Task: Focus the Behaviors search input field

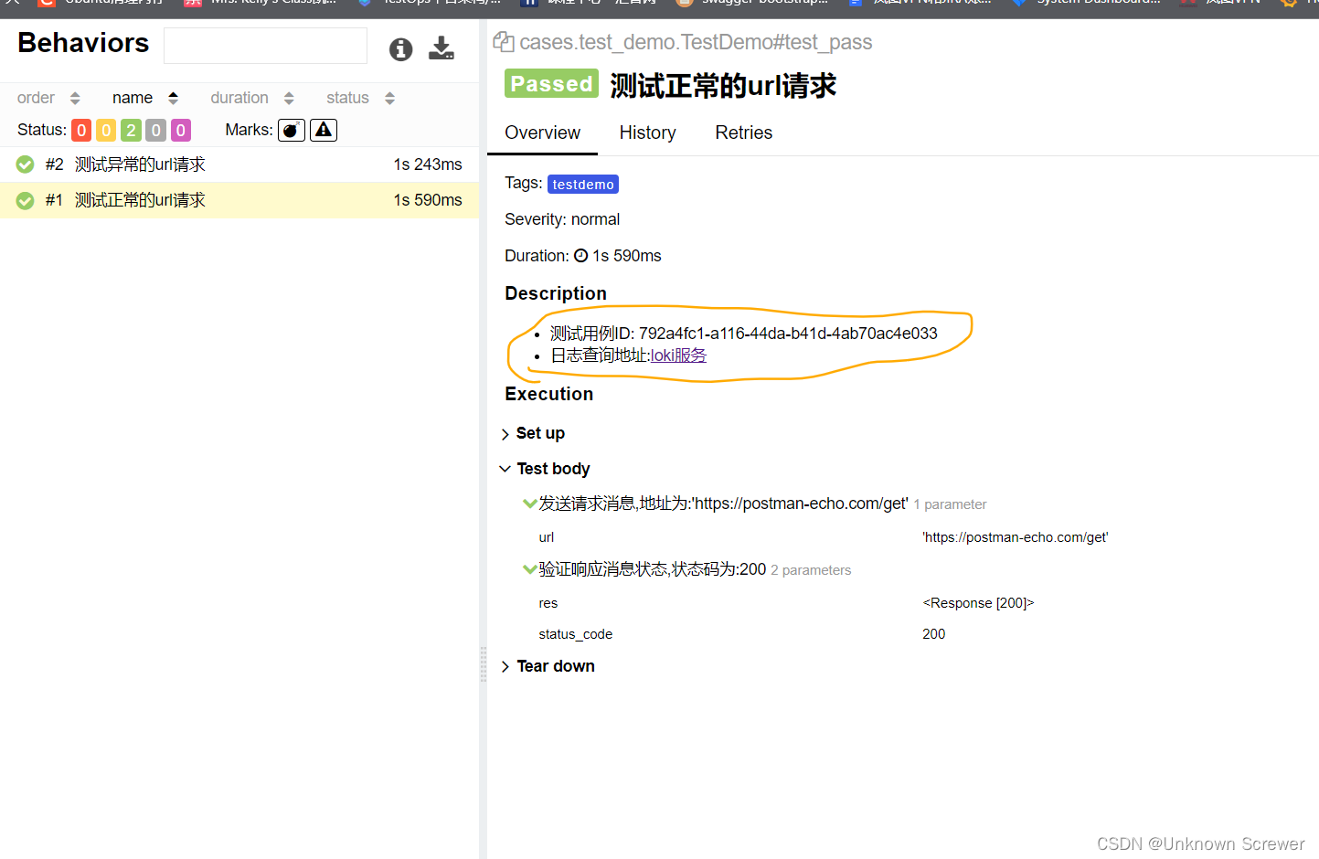Action: tap(265, 46)
